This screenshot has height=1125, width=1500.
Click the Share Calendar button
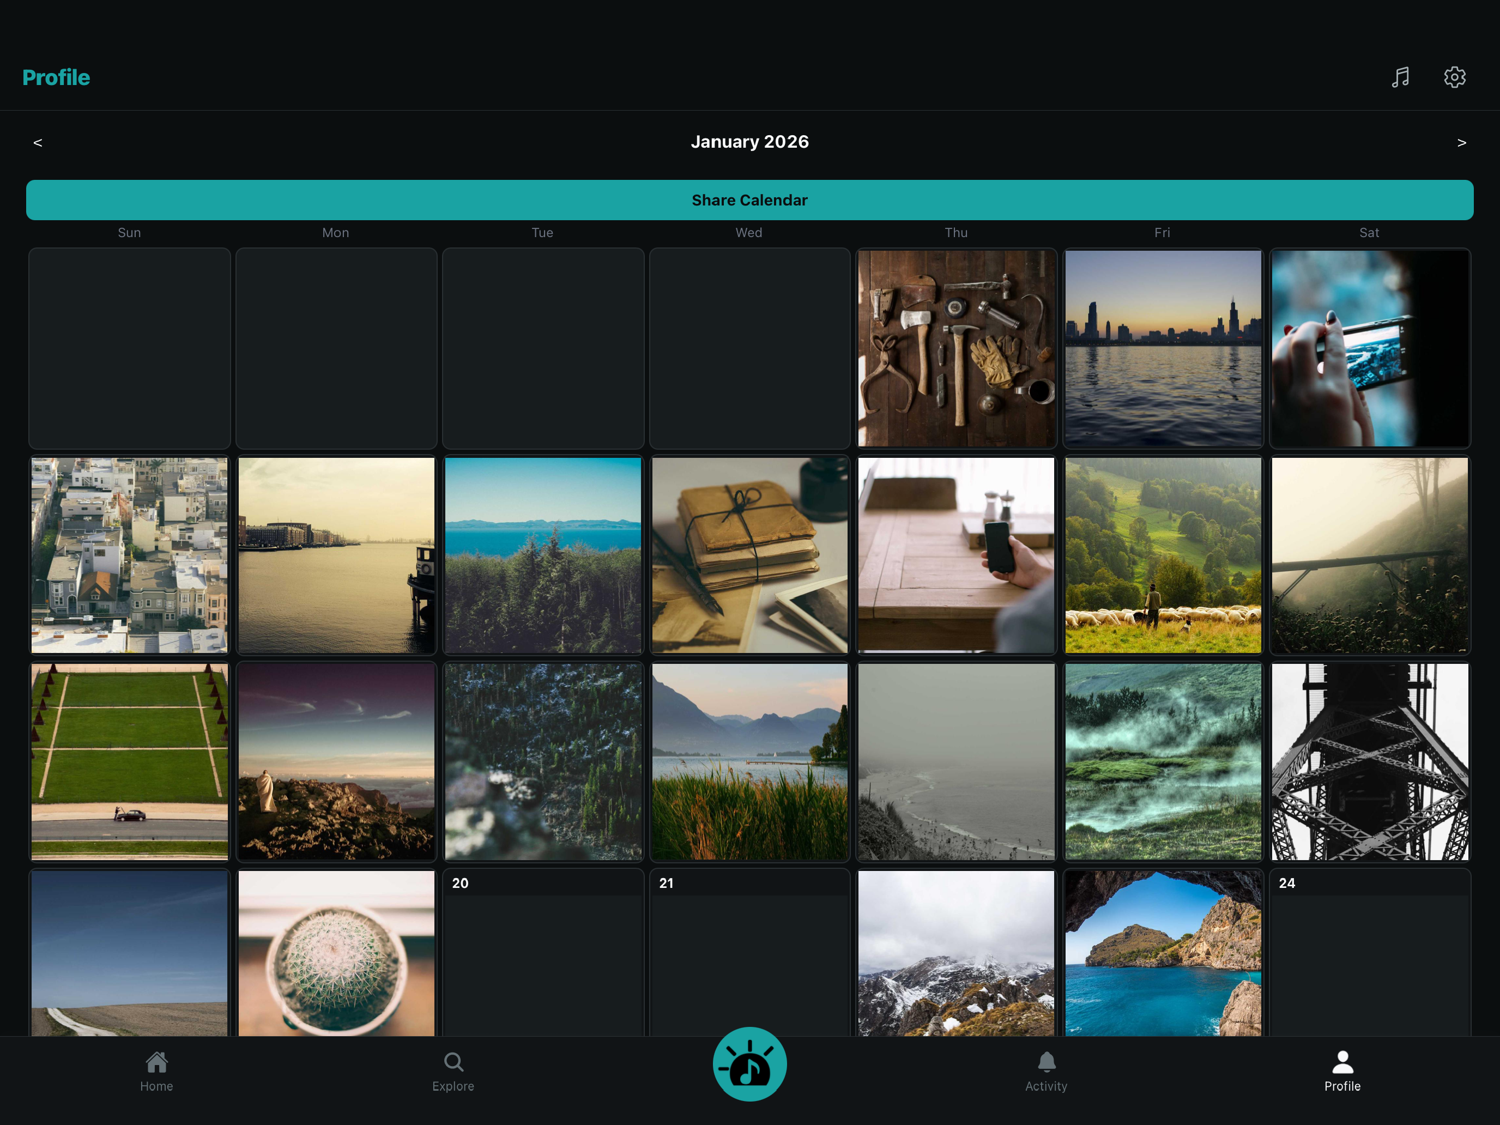pos(749,200)
